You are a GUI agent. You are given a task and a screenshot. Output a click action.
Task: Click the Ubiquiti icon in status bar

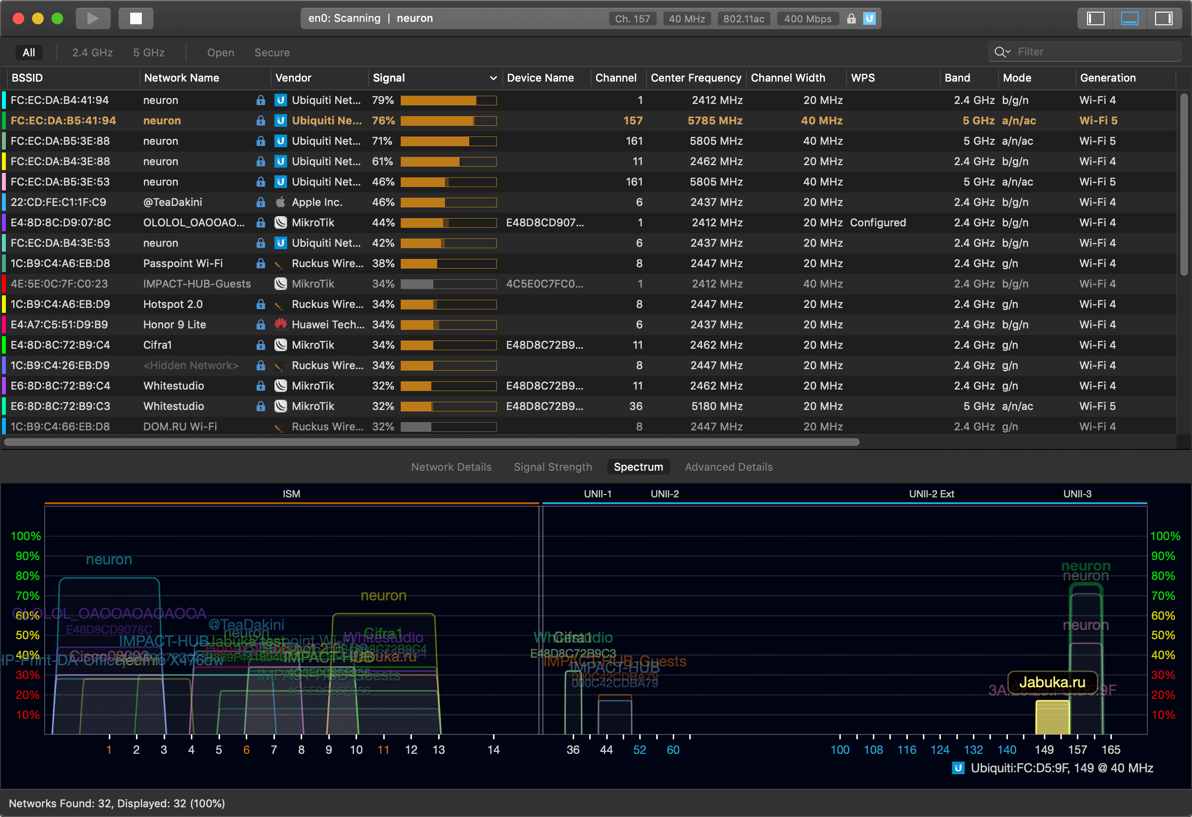click(869, 19)
